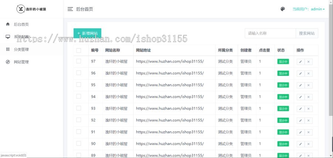Click the 后台首页 page title in header
The image size is (333, 158).
[84, 9]
